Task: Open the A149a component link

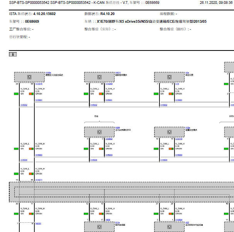Action: pyautogui.click(x=48, y=73)
